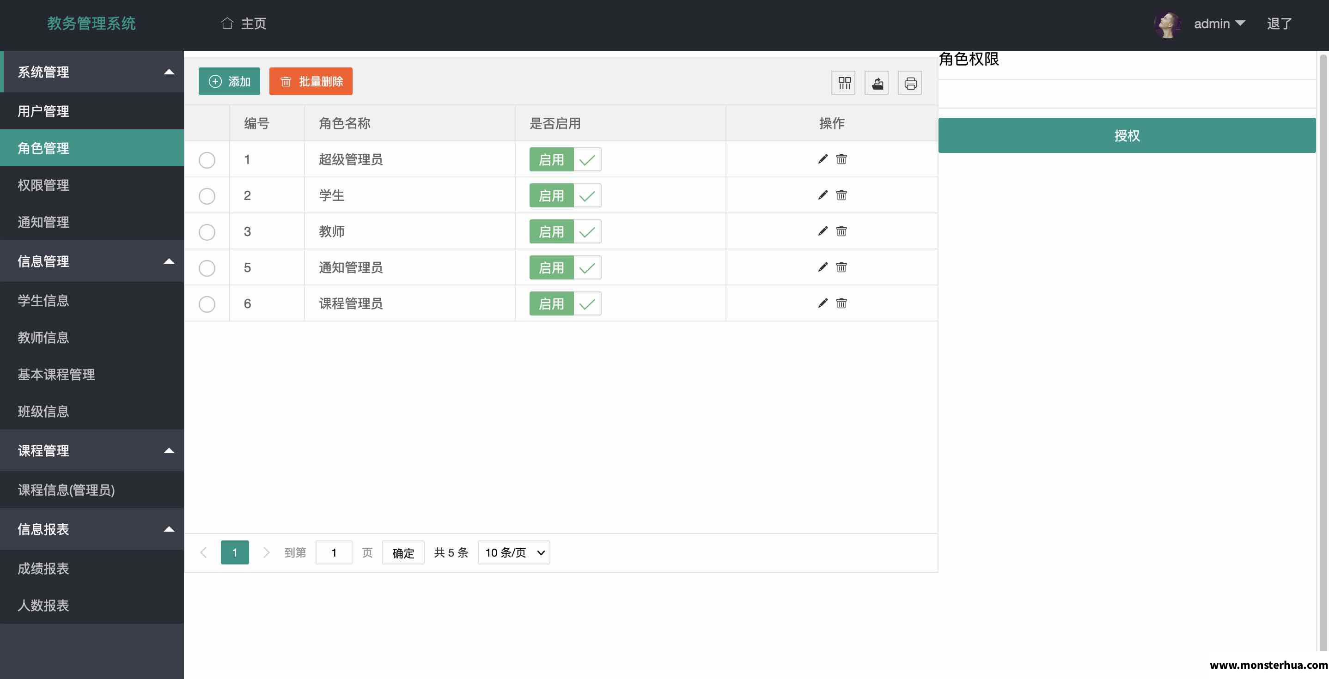
Task: Edit the 学生 role with pencil icon
Action: click(x=823, y=195)
